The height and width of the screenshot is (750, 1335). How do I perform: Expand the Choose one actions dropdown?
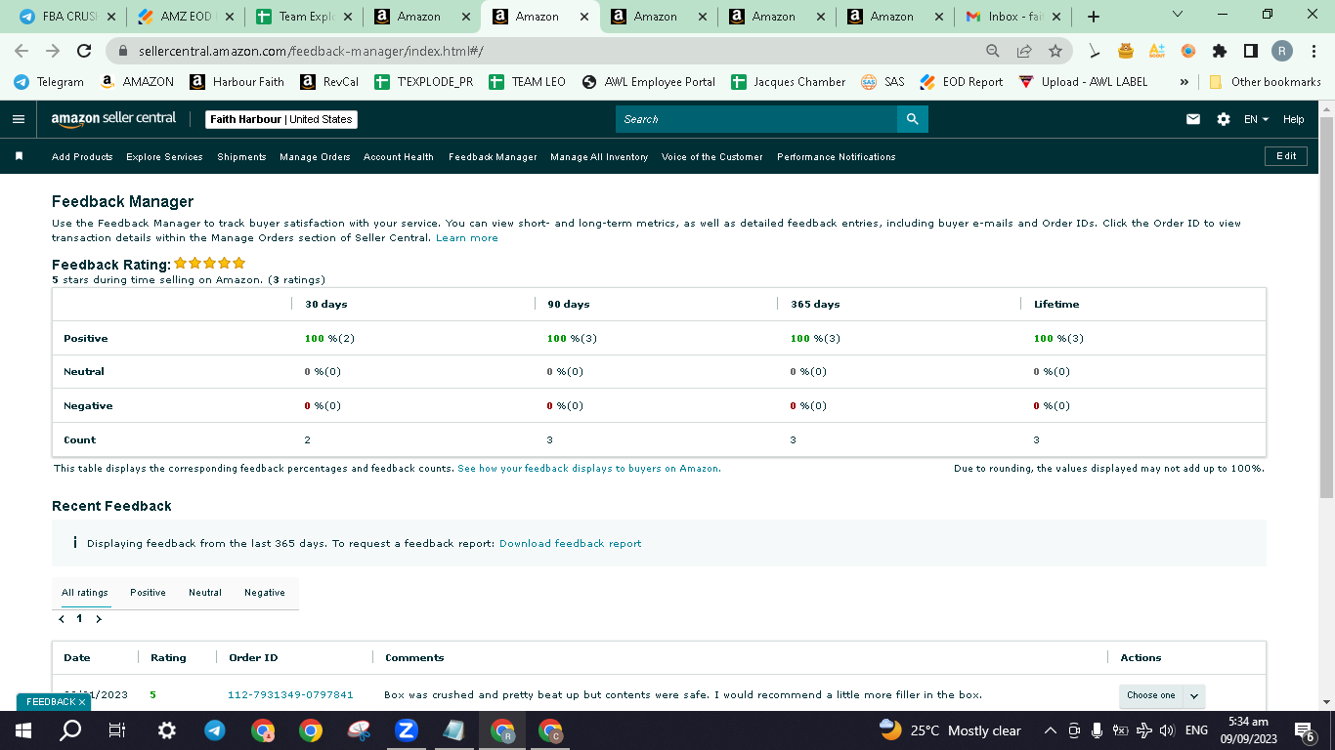pos(1162,695)
